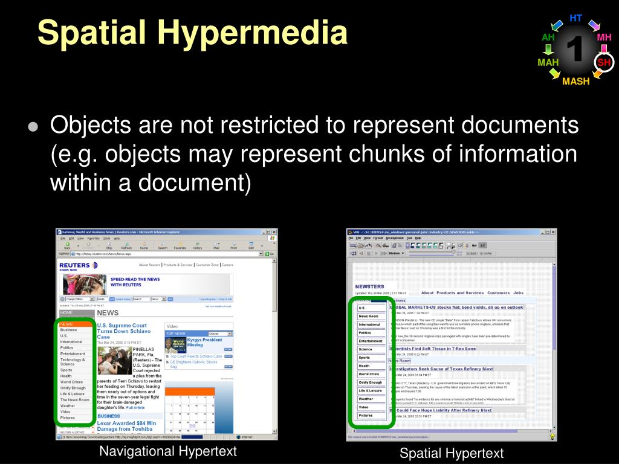Click the Scientists Find Soft Tissue headline in VKB
Image resolution: width=619 pixels, height=464 pixels.
click(434, 349)
